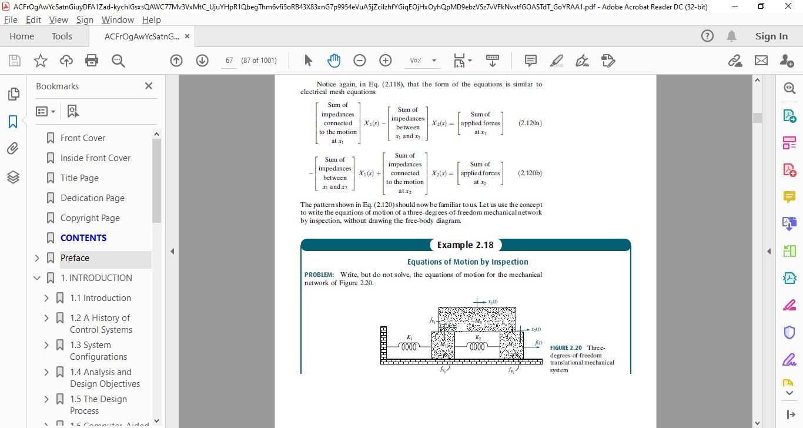
Task: Open the Sign document tool
Action: pyautogui.click(x=582, y=61)
